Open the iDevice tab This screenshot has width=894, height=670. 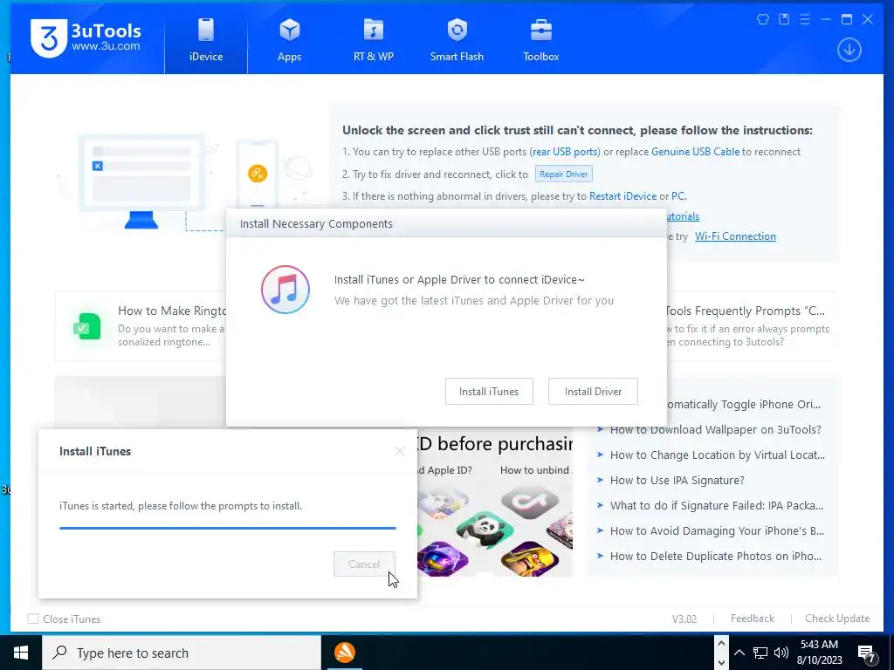pyautogui.click(x=206, y=40)
